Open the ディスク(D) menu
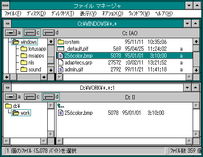This screenshot has height=157, width=203. (36, 14)
